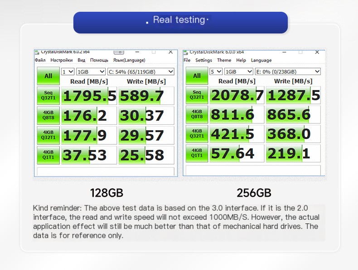
Task: Open 1GiB test size dropdown in 256GB window
Action: coord(238,71)
